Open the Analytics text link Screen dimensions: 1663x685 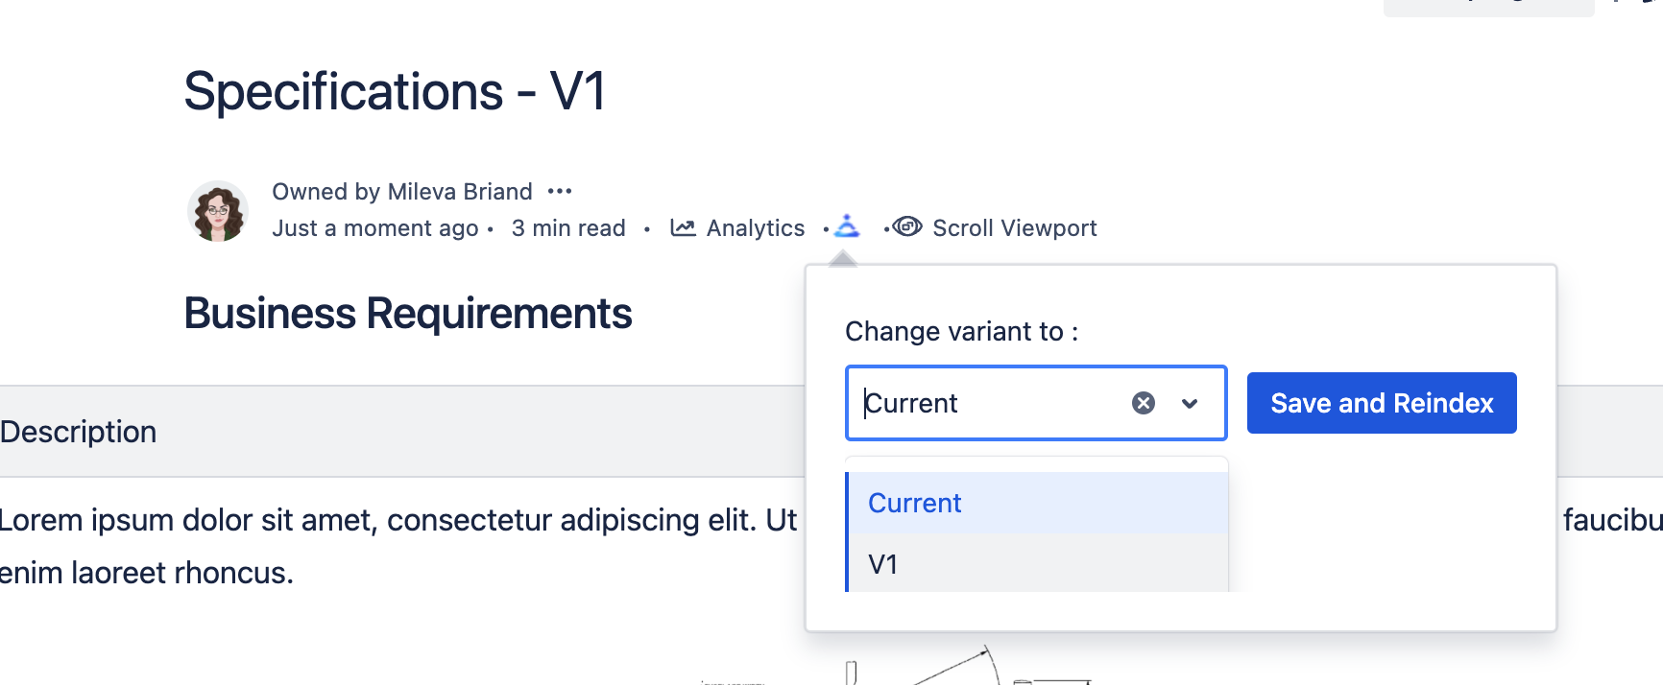point(755,228)
